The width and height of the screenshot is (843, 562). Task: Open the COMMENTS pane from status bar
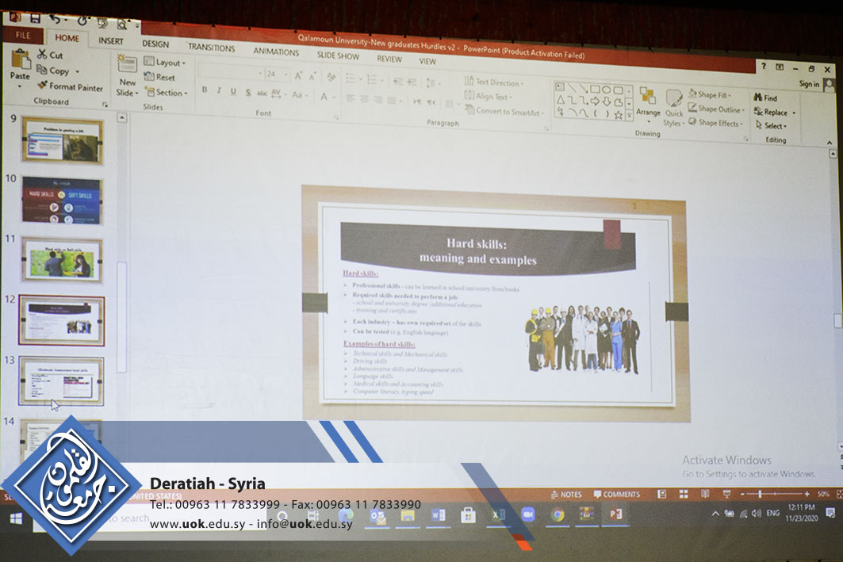(617, 495)
